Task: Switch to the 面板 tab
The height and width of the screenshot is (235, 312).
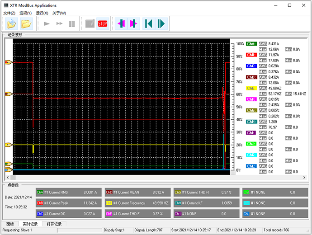Action: pyautogui.click(x=10, y=224)
